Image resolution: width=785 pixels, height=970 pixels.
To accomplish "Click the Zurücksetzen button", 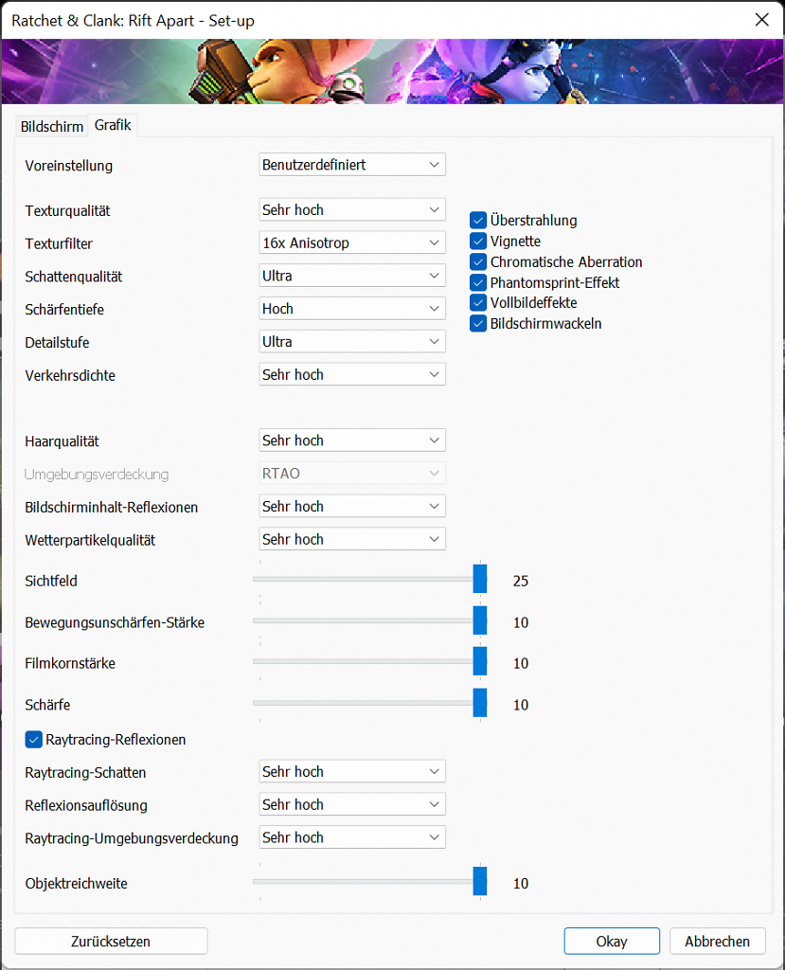I will tap(111, 941).
